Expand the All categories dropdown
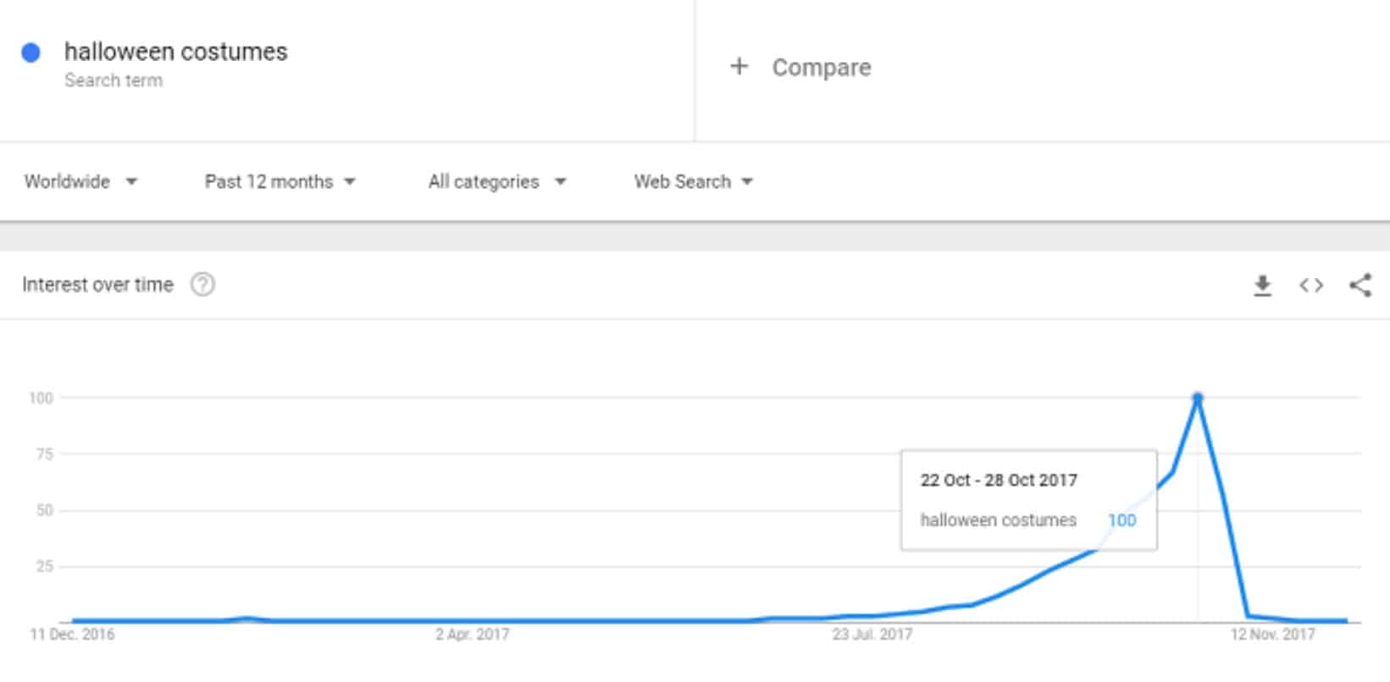The height and width of the screenshot is (682, 1390). point(497,181)
